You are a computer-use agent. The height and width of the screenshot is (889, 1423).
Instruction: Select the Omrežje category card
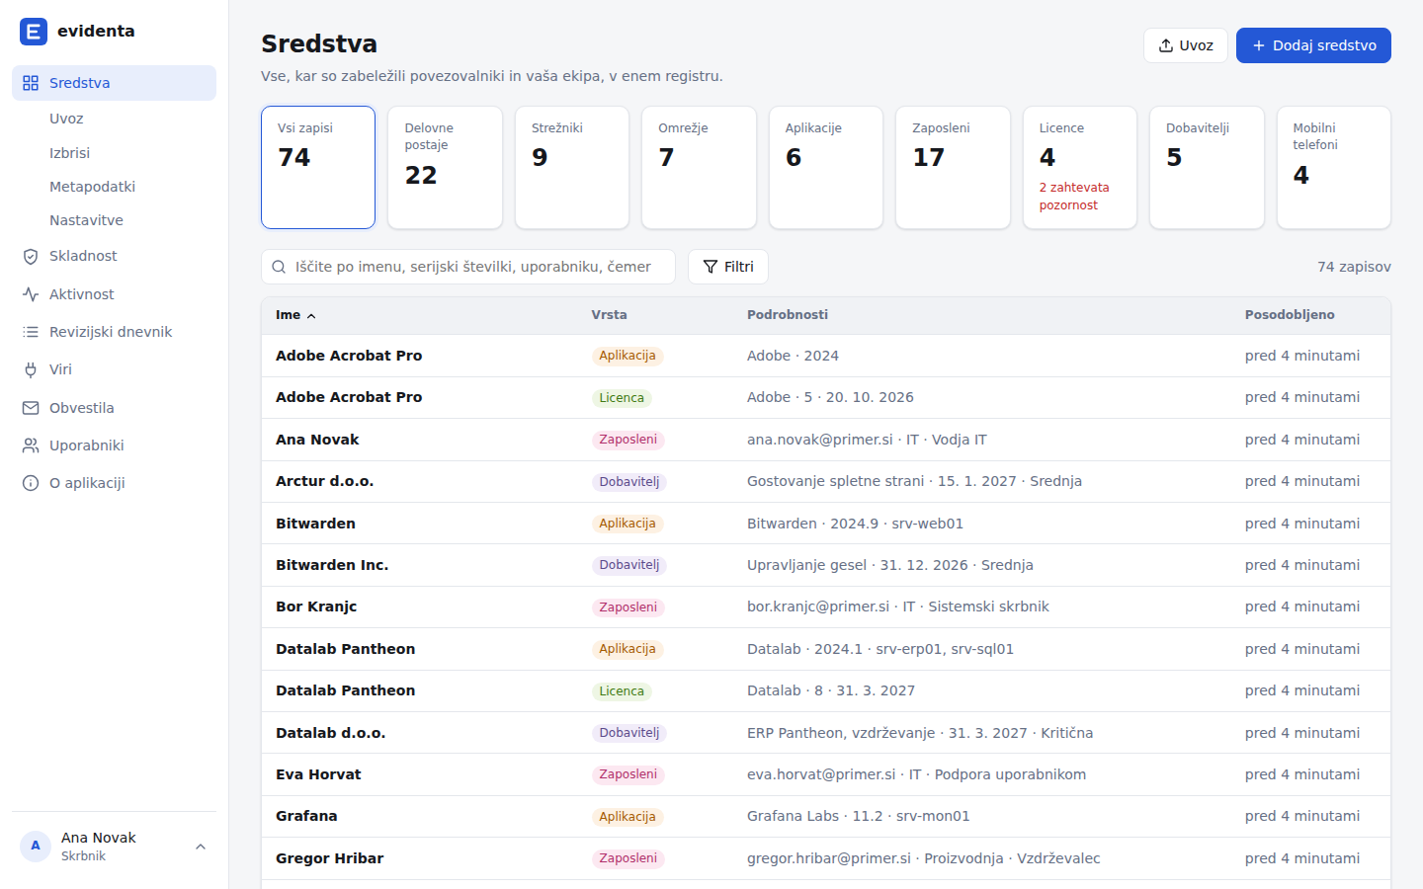(699, 167)
